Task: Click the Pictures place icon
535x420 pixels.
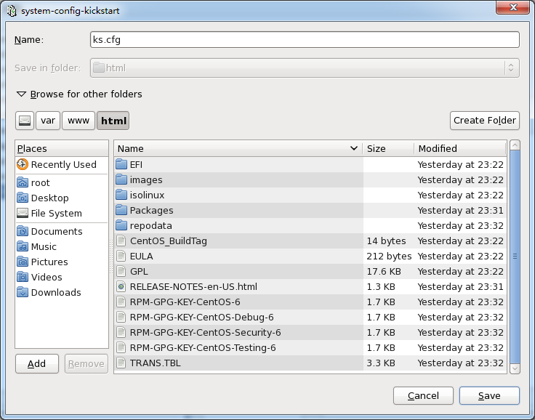Action: point(23,262)
